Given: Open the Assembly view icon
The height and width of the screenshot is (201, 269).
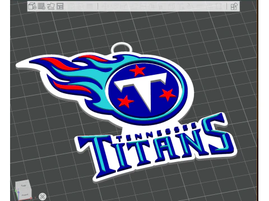Looking at the screenshot, I should [x=234, y=7].
